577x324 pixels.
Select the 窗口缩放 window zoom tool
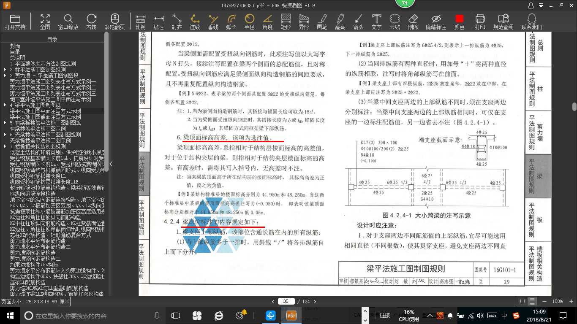(68, 22)
